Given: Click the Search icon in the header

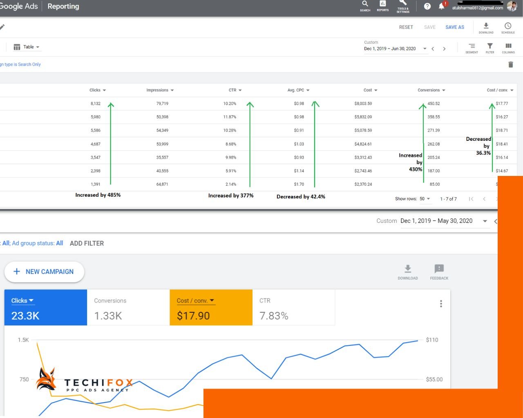Looking at the screenshot, I should point(365,5).
